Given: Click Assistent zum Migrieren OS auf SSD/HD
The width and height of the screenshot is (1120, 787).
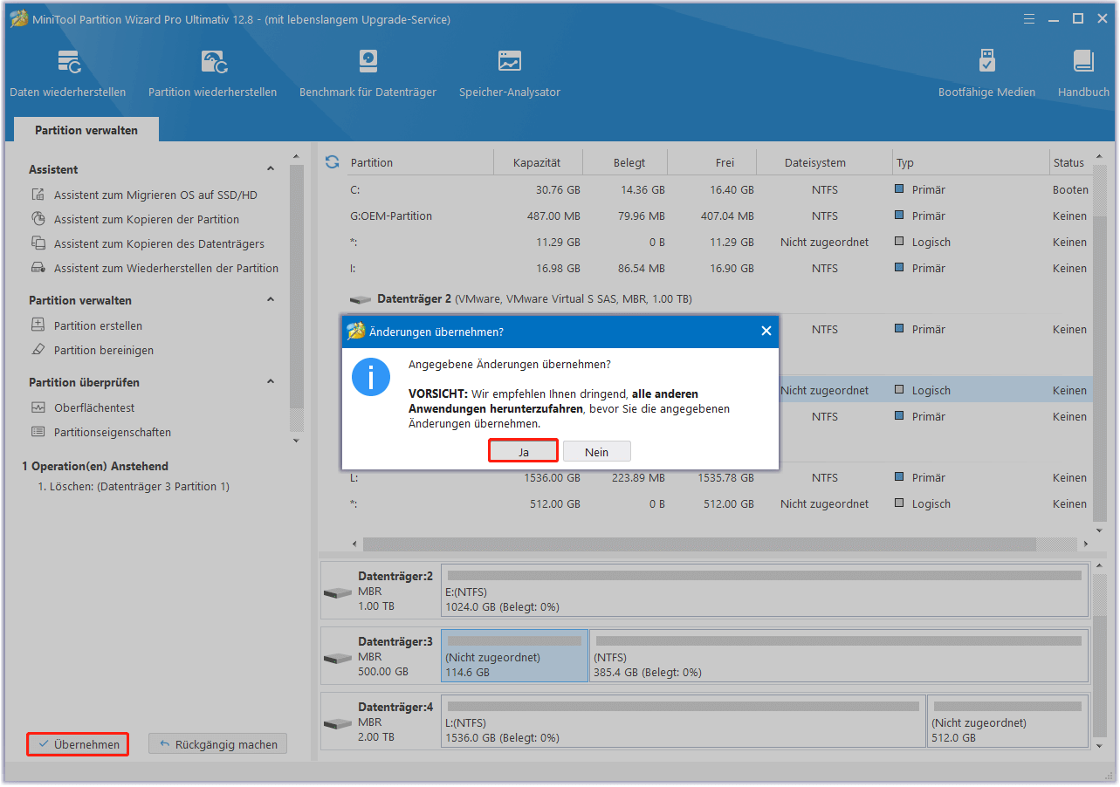Looking at the screenshot, I should click(x=155, y=195).
